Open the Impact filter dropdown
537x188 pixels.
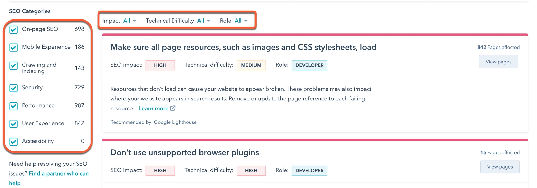tap(129, 21)
